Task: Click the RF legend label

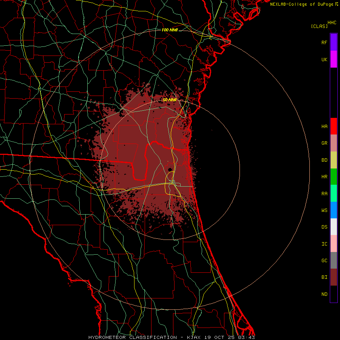Action: 325,43
